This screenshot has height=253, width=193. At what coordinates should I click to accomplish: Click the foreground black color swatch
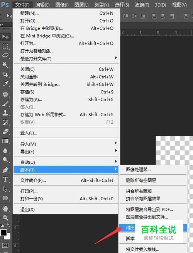[x=3, y=232]
